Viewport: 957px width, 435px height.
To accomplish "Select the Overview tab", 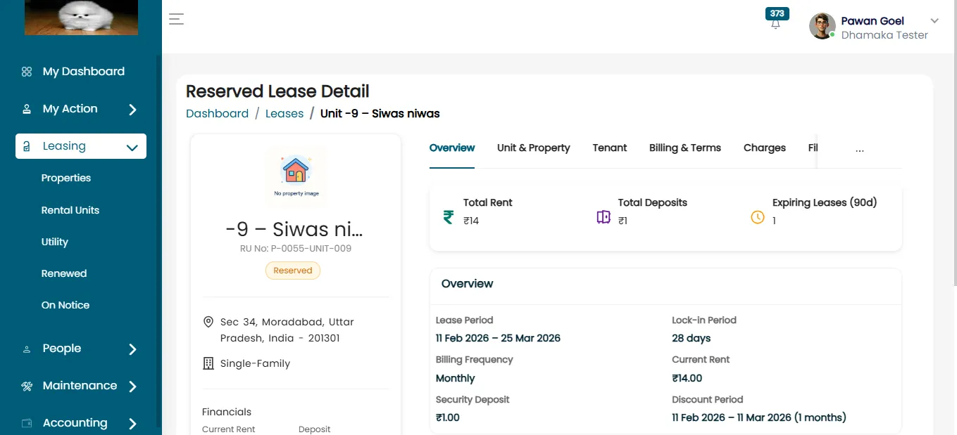I will (452, 148).
